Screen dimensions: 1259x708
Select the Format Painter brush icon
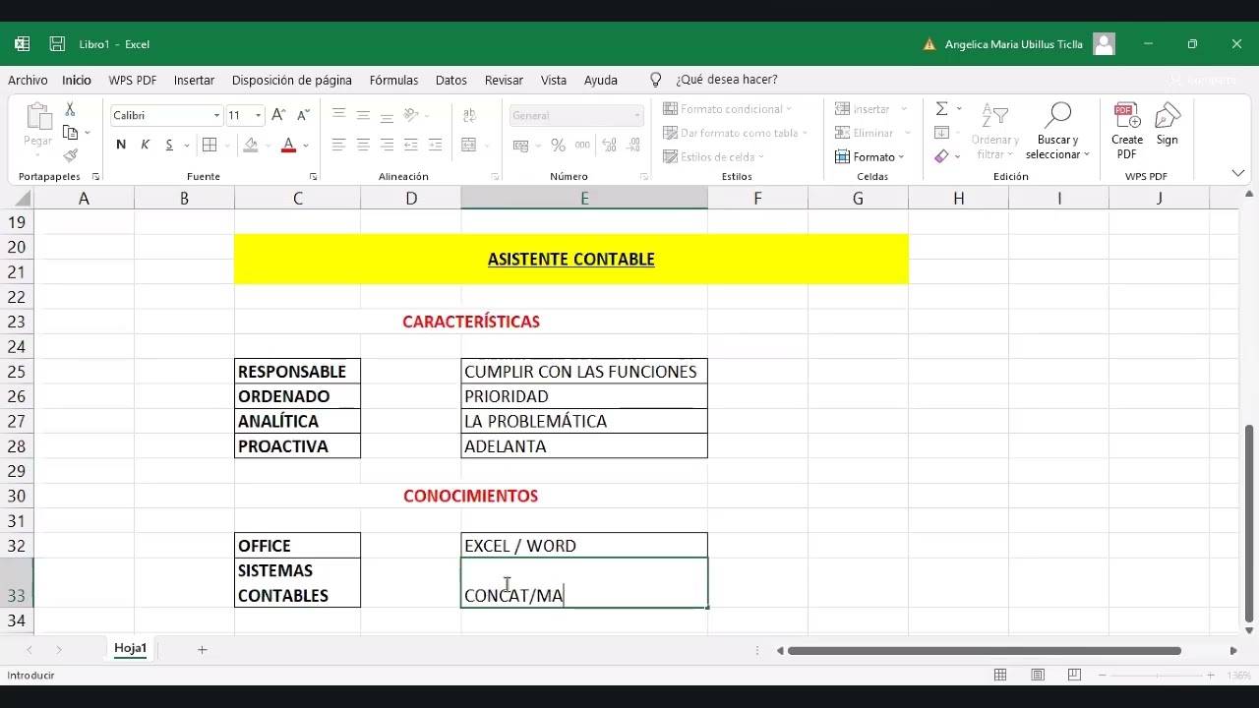(x=70, y=155)
